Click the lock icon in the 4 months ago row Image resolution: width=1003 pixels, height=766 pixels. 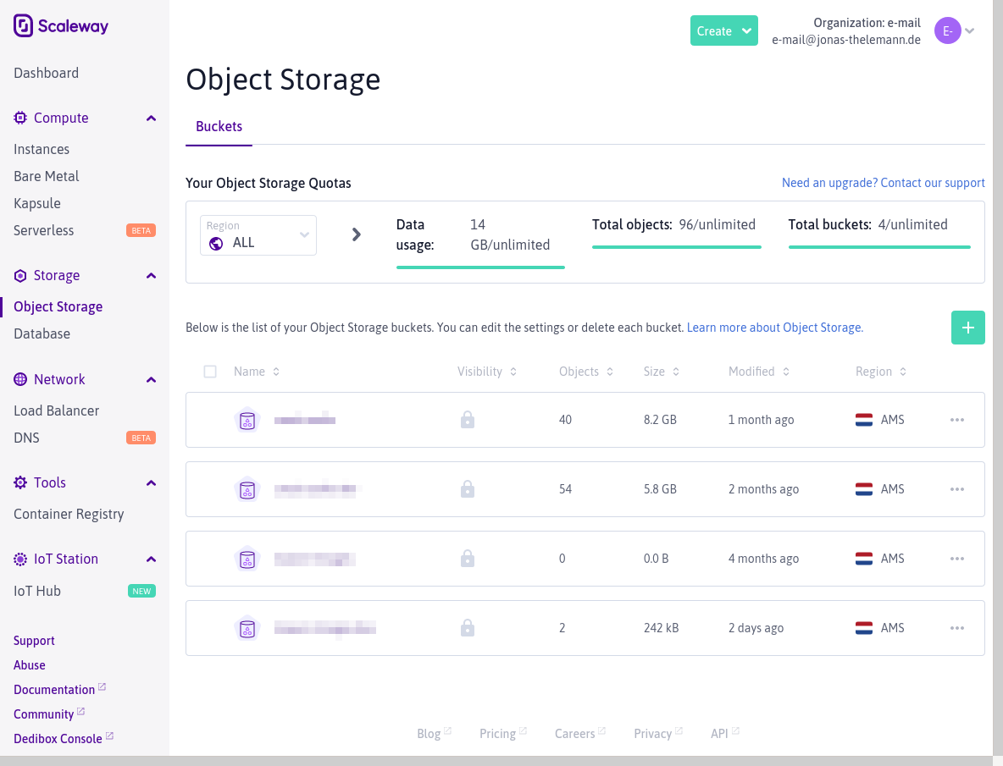468,559
